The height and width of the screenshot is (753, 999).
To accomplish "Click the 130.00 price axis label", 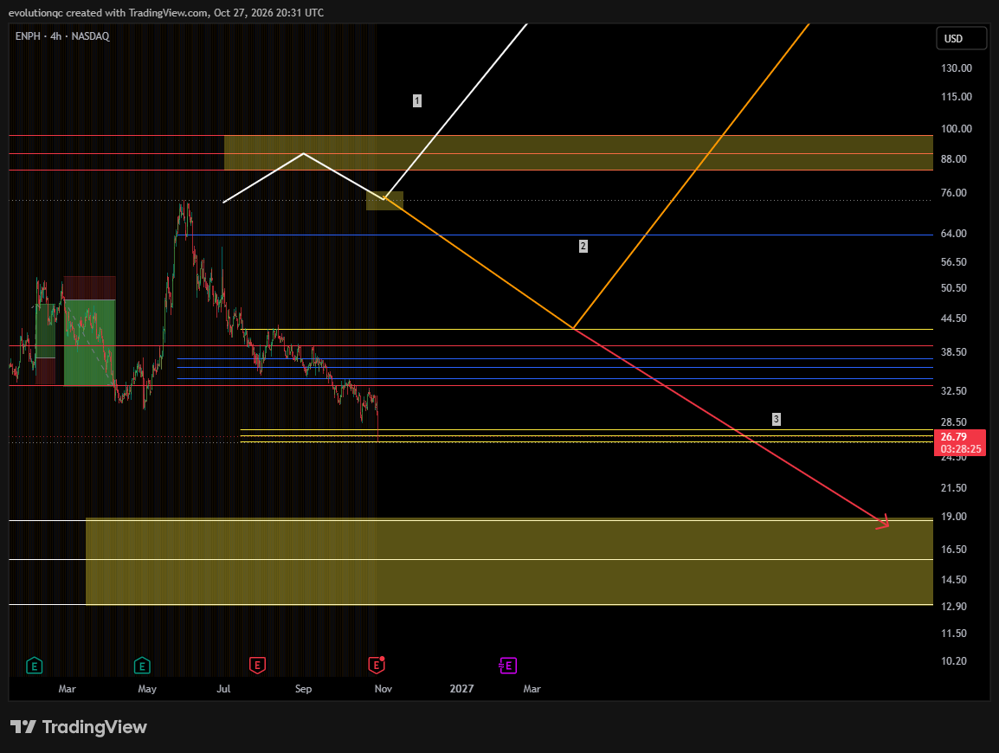I will [957, 68].
